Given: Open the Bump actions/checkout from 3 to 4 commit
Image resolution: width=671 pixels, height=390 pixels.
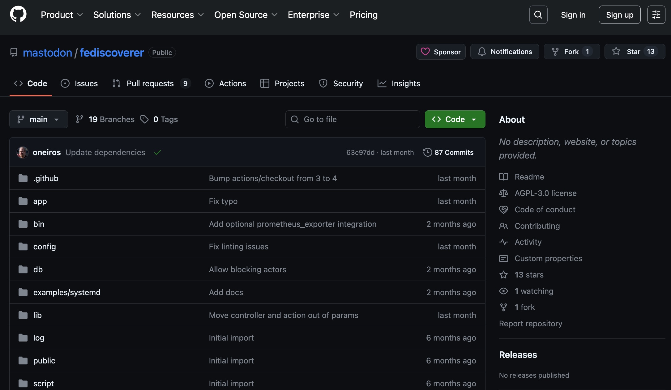Looking at the screenshot, I should pyautogui.click(x=273, y=178).
